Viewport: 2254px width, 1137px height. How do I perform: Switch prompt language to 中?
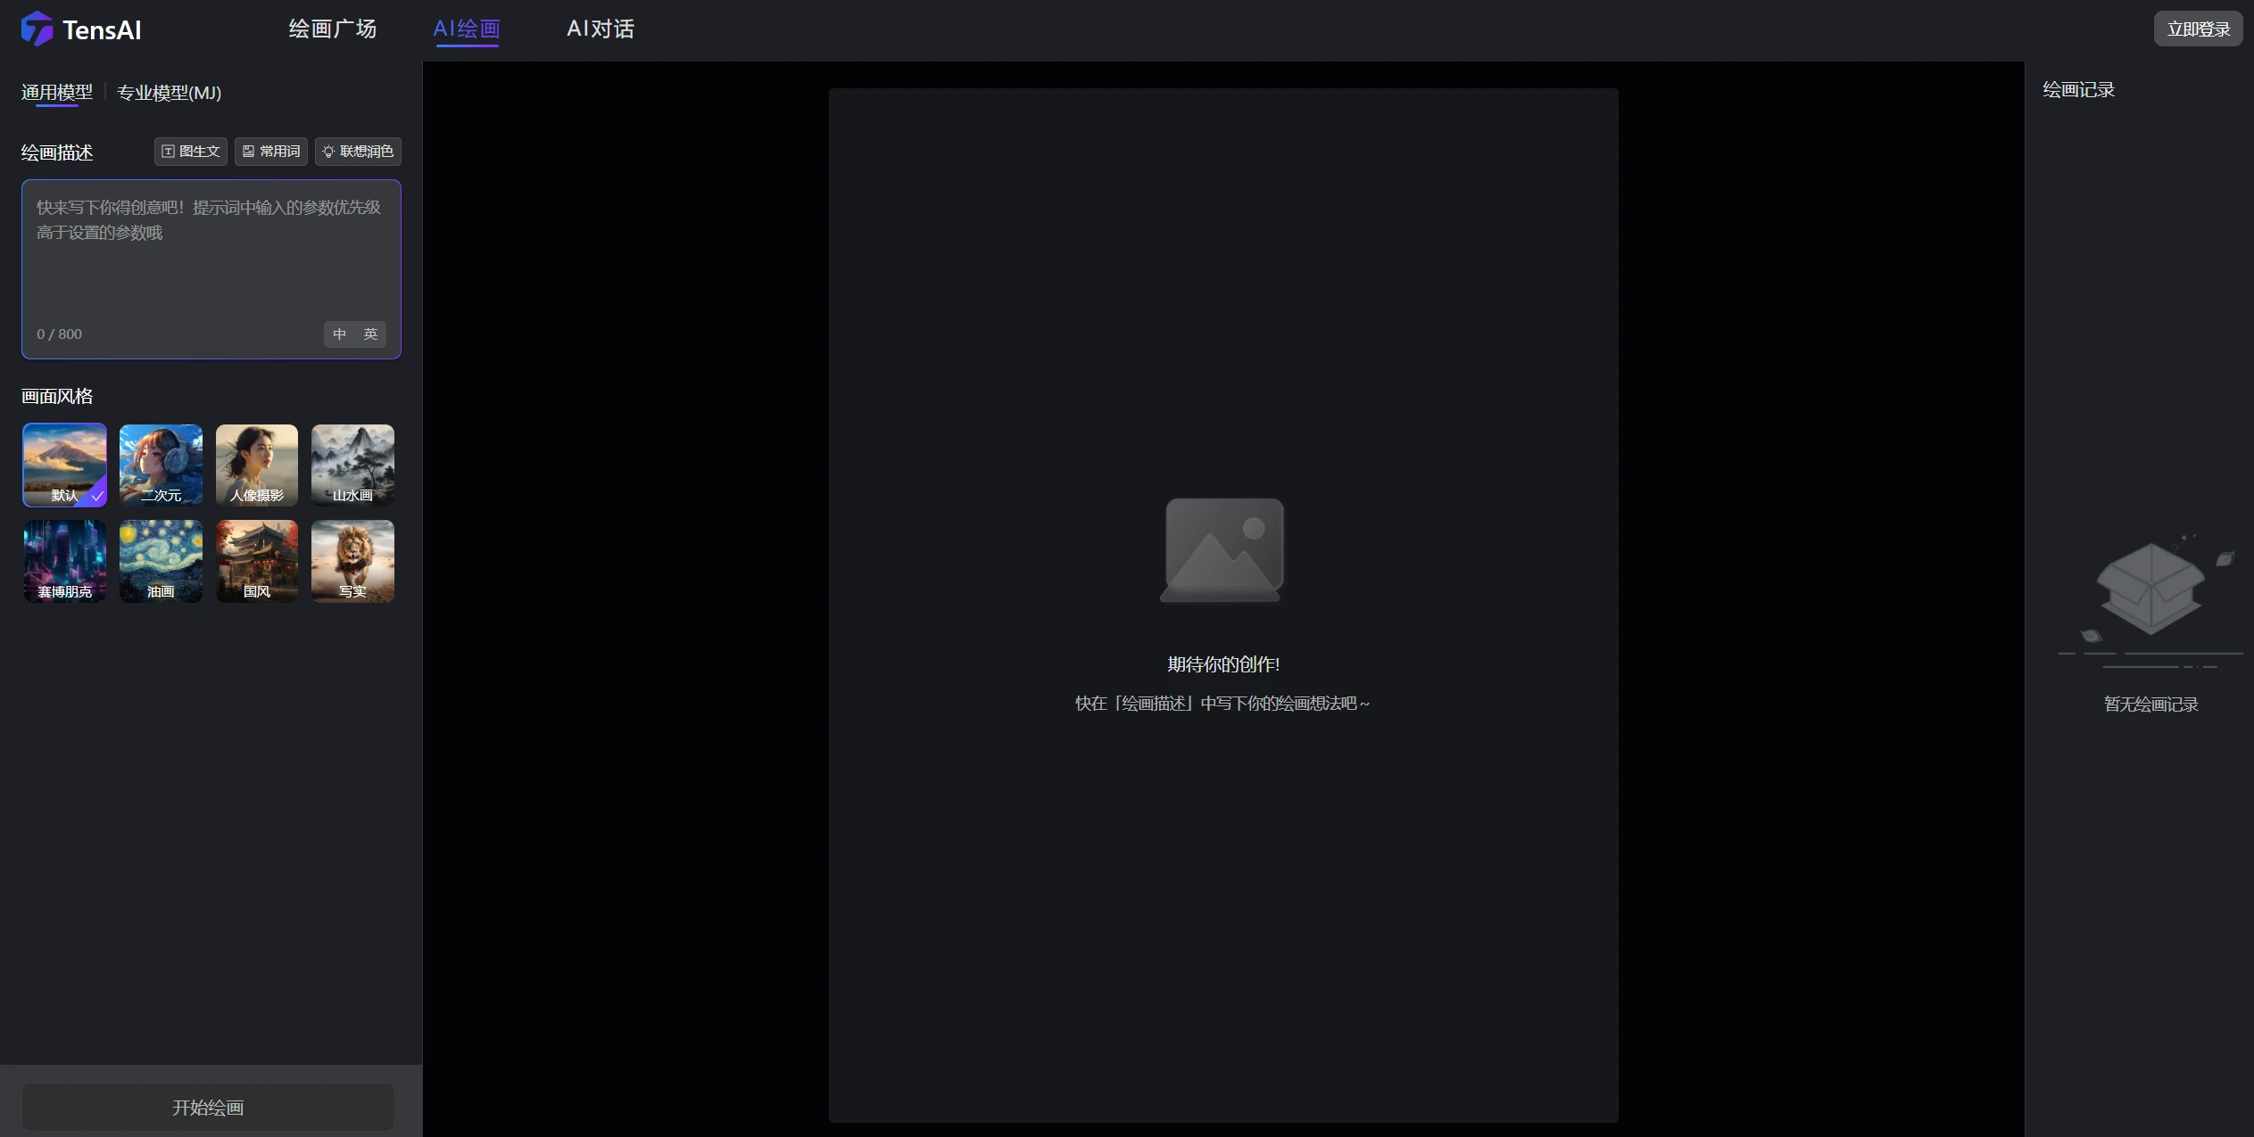pos(339,334)
